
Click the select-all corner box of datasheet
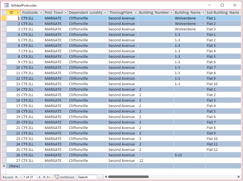click(4, 13)
